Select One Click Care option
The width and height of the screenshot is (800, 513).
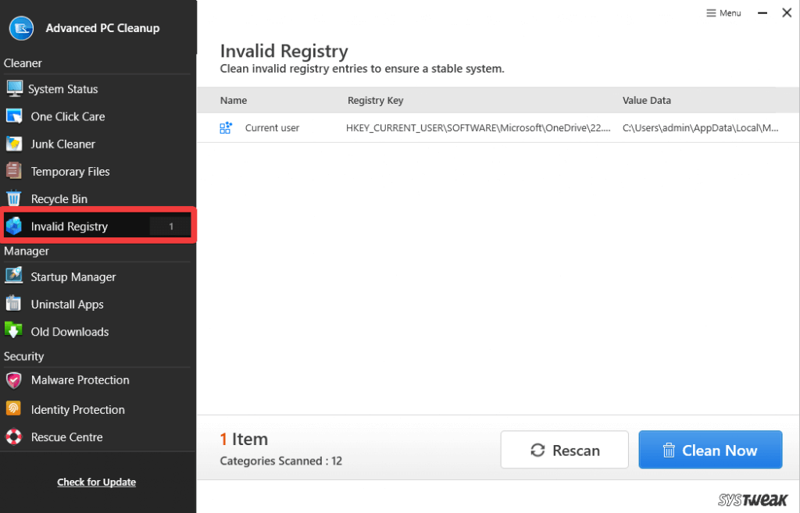tap(68, 117)
